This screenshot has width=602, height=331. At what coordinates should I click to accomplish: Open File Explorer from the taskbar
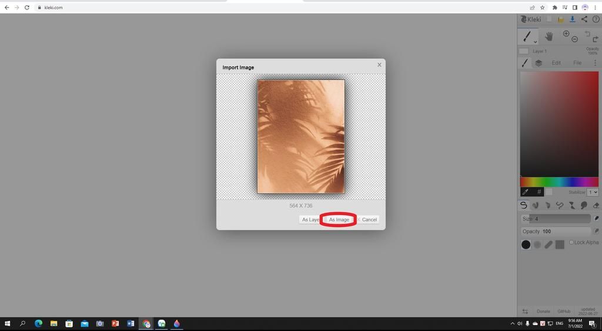53,324
